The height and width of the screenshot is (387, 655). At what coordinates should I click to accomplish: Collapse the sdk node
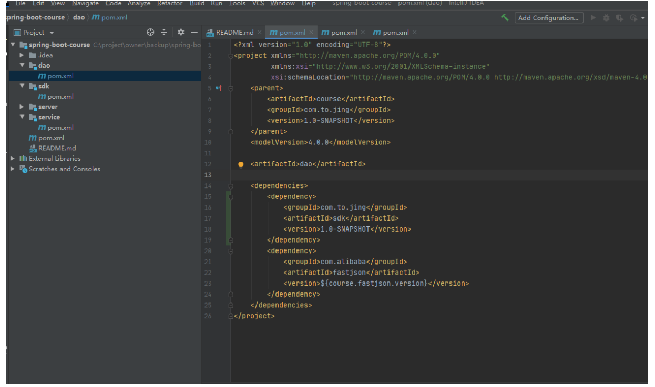pos(22,86)
